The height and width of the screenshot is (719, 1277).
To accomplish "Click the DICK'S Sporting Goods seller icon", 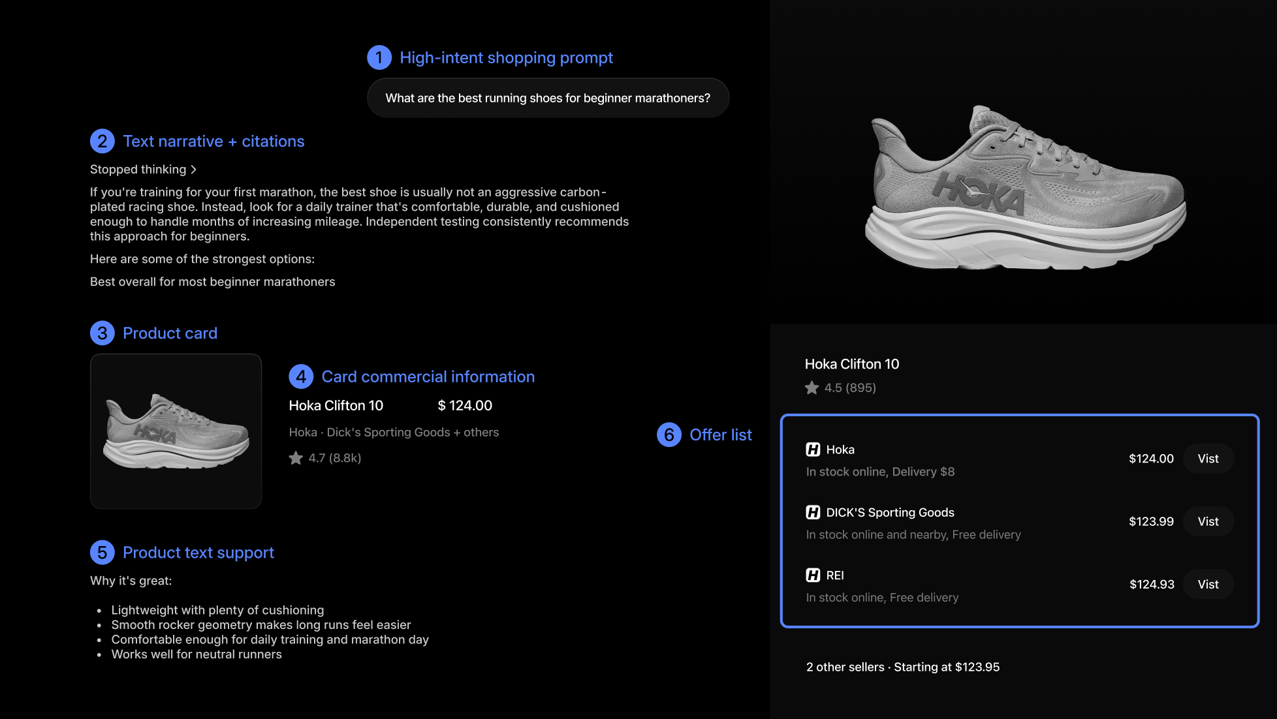I will (x=813, y=512).
